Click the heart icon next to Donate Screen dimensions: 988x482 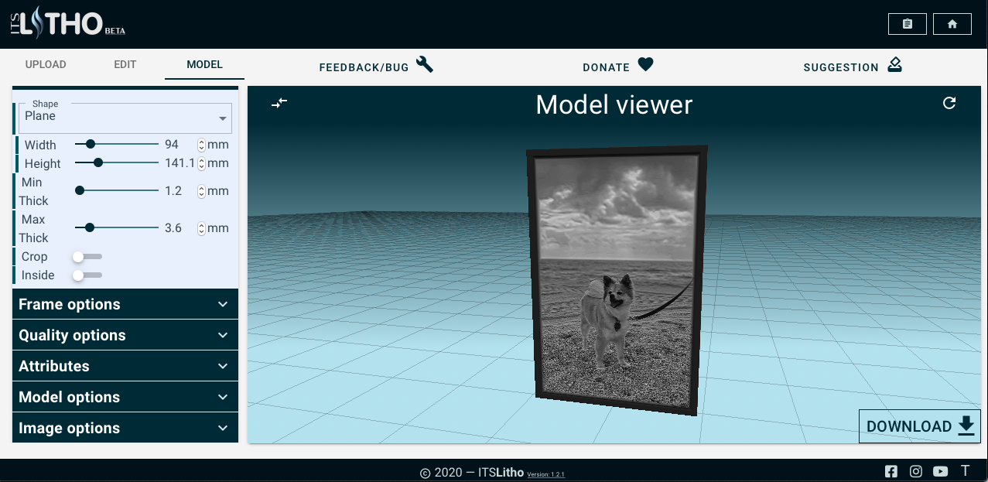[x=646, y=64]
